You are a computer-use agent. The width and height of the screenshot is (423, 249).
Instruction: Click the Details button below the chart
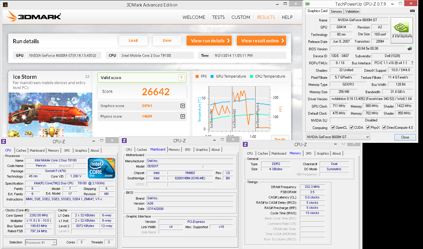point(280,138)
